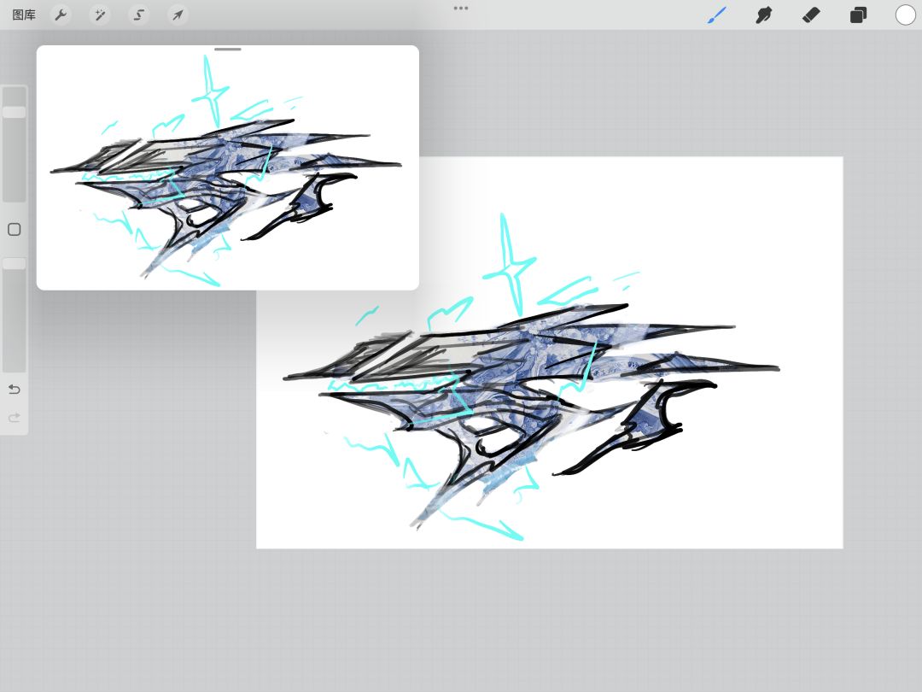Select the Brush paint tool
The height and width of the screenshot is (692, 922).
[x=717, y=15]
